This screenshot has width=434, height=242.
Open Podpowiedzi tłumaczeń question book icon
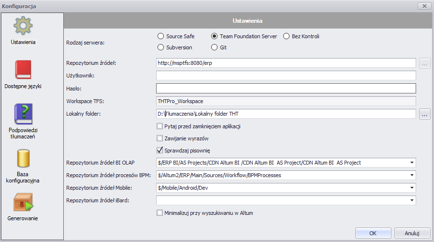tap(23, 114)
